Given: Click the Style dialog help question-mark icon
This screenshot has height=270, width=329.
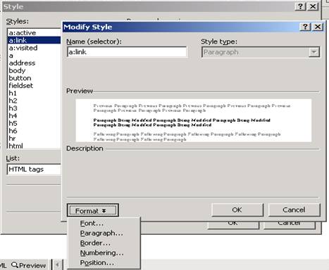Looking at the screenshot, I should tap(301, 6).
